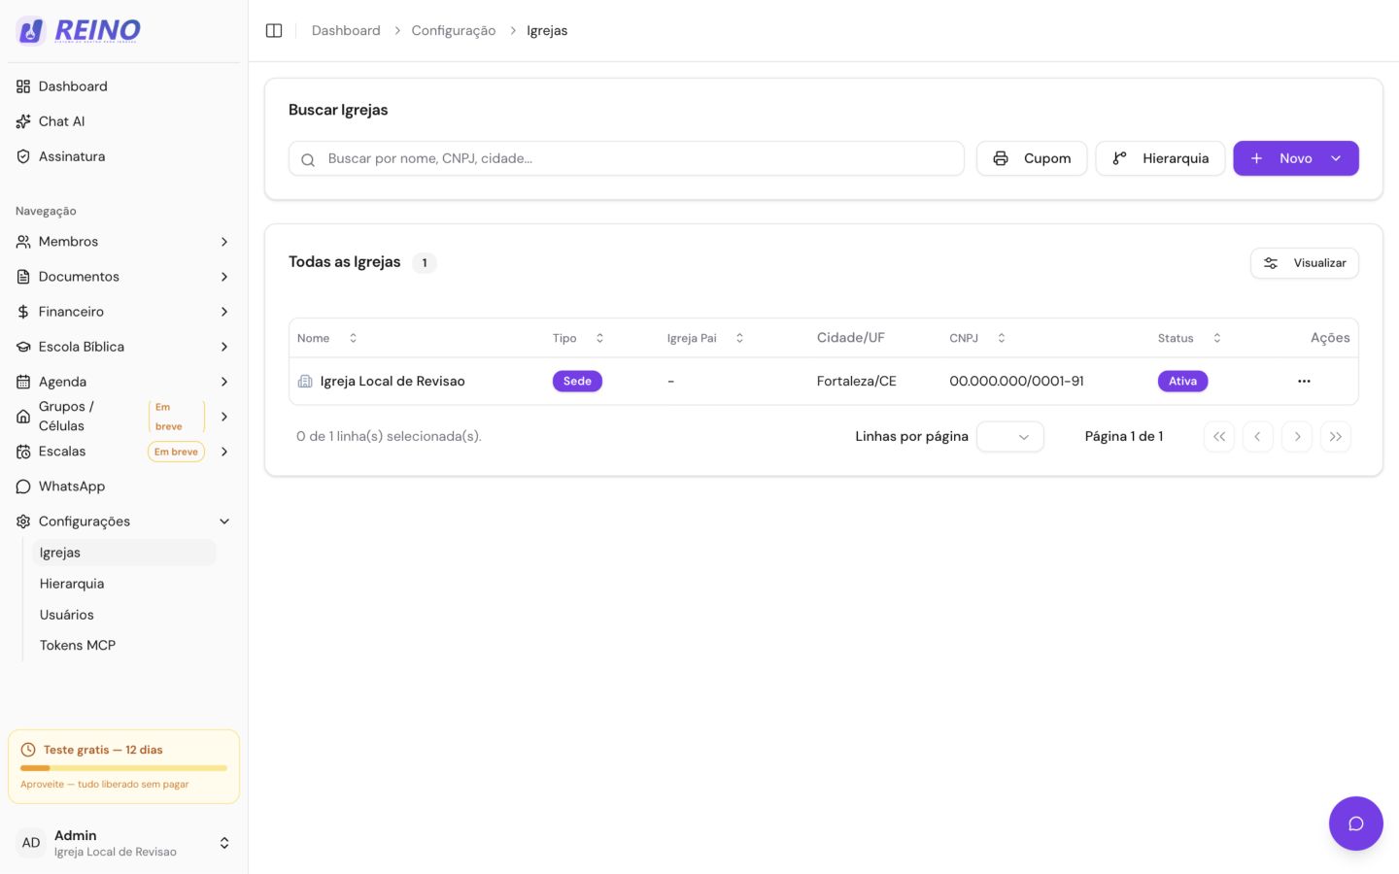Click the Ativa status badge

[1182, 382]
